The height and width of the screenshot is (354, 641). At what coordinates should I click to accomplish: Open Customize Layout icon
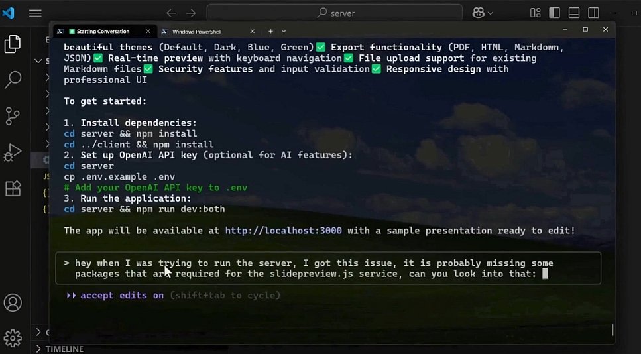pos(535,13)
